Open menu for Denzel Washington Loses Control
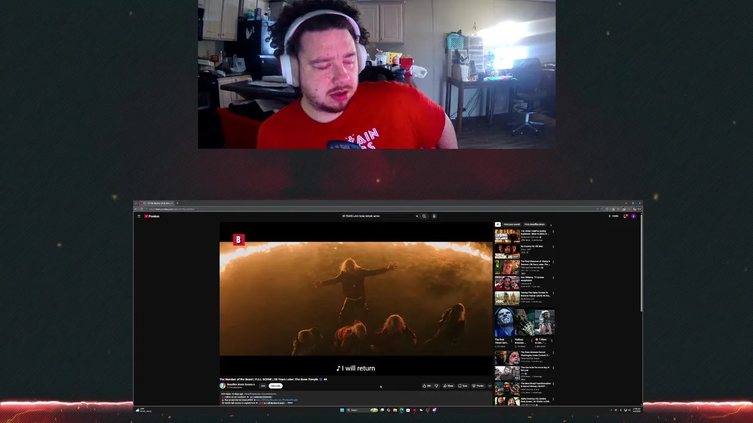 pyautogui.click(x=553, y=353)
